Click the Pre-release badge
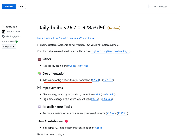 pos(114,28)
